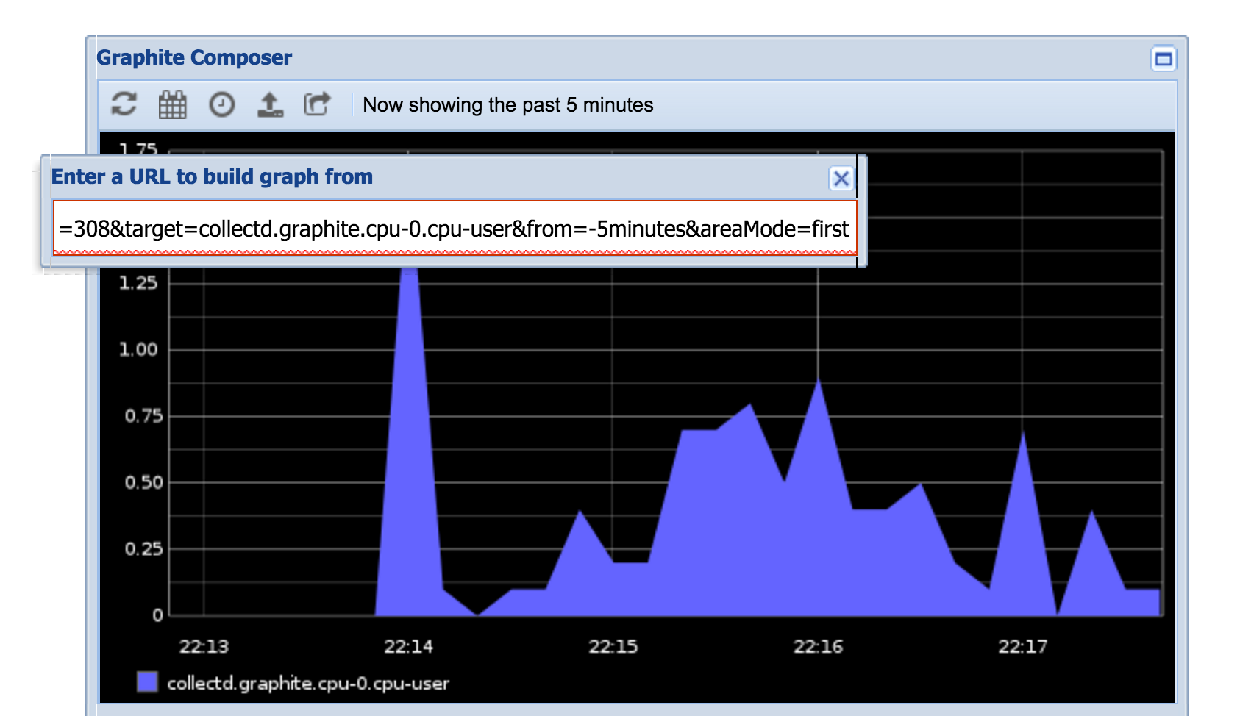Click the 1.00 y-axis label
Image resolution: width=1240 pixels, height=716 pixels.
point(139,349)
